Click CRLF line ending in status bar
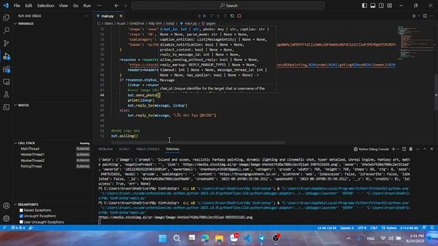 (374, 228)
